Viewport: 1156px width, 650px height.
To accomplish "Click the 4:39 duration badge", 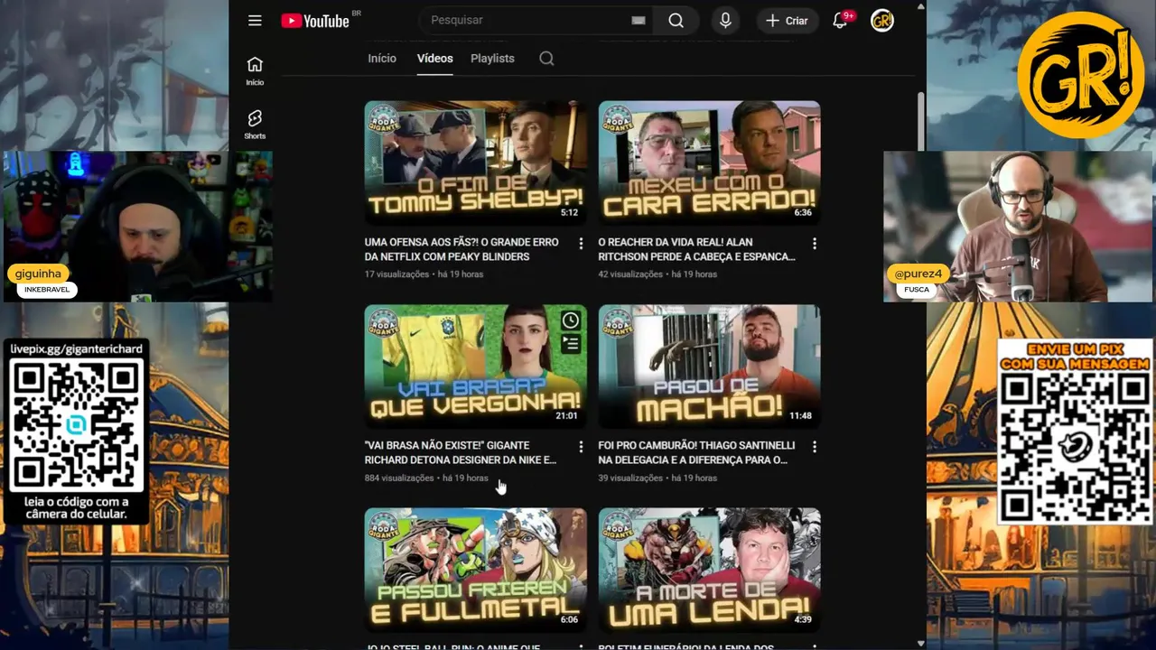I will (803, 620).
